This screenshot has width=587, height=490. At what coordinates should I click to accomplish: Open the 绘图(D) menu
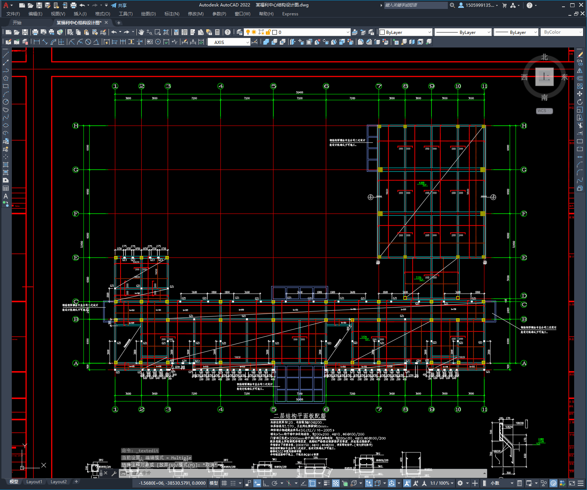[x=148, y=14]
